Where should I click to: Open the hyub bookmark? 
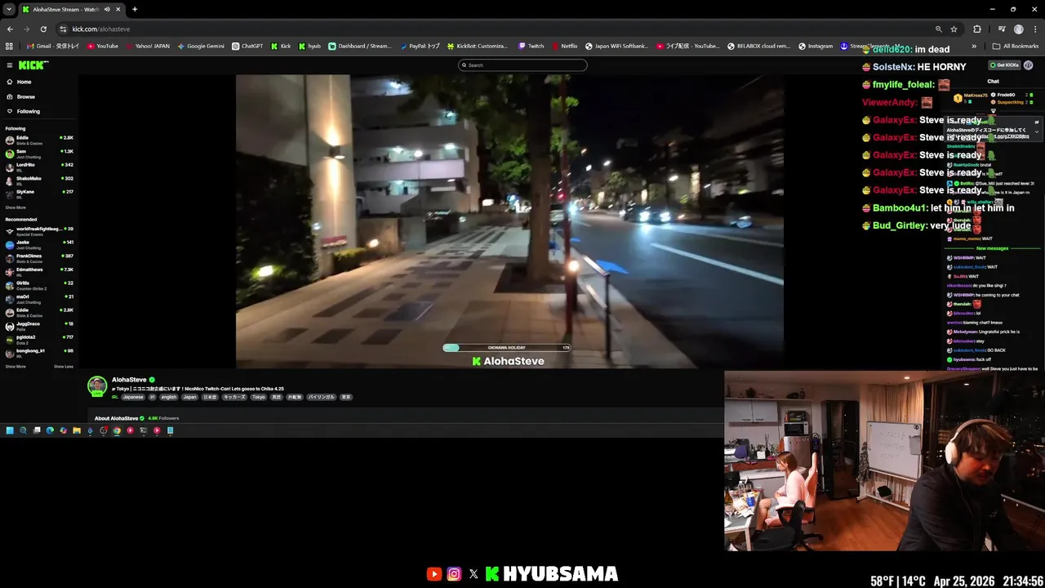309,46
